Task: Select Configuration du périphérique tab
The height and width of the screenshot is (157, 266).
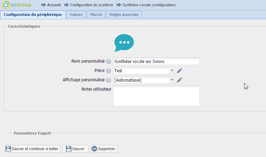Action: (x=33, y=15)
